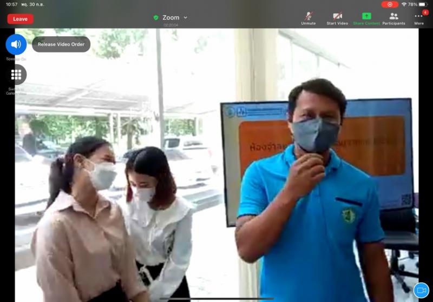This screenshot has height=302, width=433.
Task: Open the More options menu
Action: coord(419,19)
